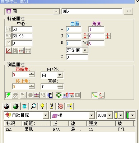
Task: Click the 圆5 feature name field
Action: click(92, 11)
